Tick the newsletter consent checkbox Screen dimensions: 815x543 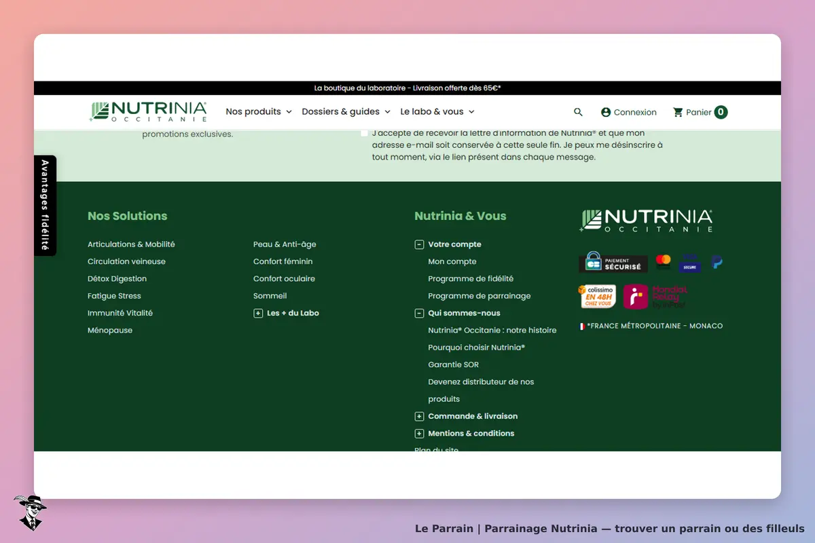[x=365, y=133]
